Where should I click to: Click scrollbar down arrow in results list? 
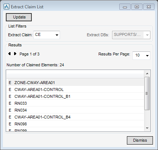click(x=147, y=128)
